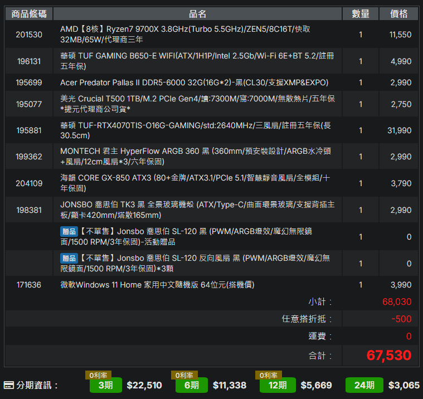Select the 3期 installment button

tap(105, 385)
